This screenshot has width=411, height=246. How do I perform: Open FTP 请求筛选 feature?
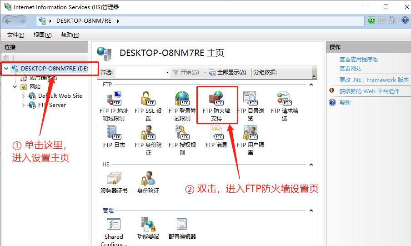point(285,106)
